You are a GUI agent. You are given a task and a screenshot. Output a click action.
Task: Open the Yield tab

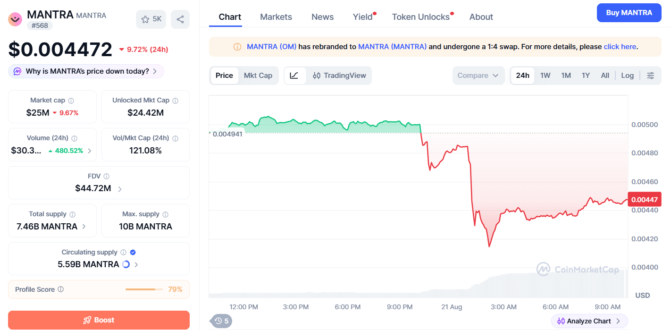pos(363,17)
